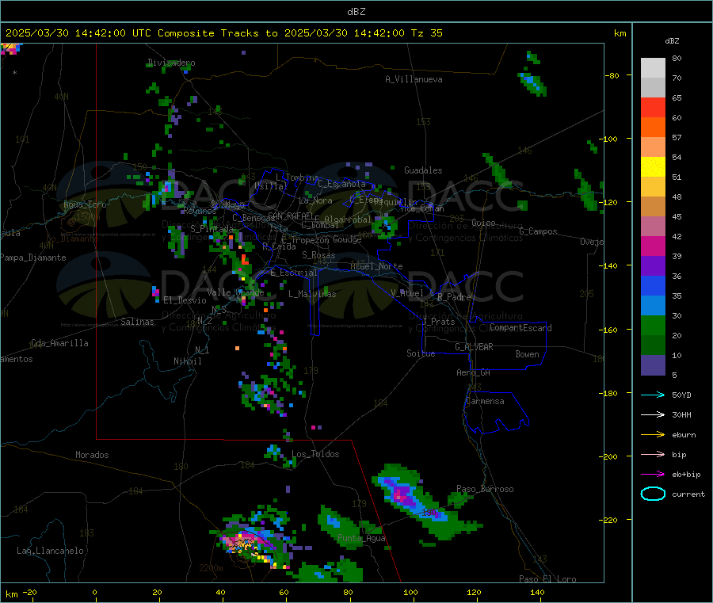Click the V_Atuel label
Screen dimensions: 713x603
tap(407, 293)
